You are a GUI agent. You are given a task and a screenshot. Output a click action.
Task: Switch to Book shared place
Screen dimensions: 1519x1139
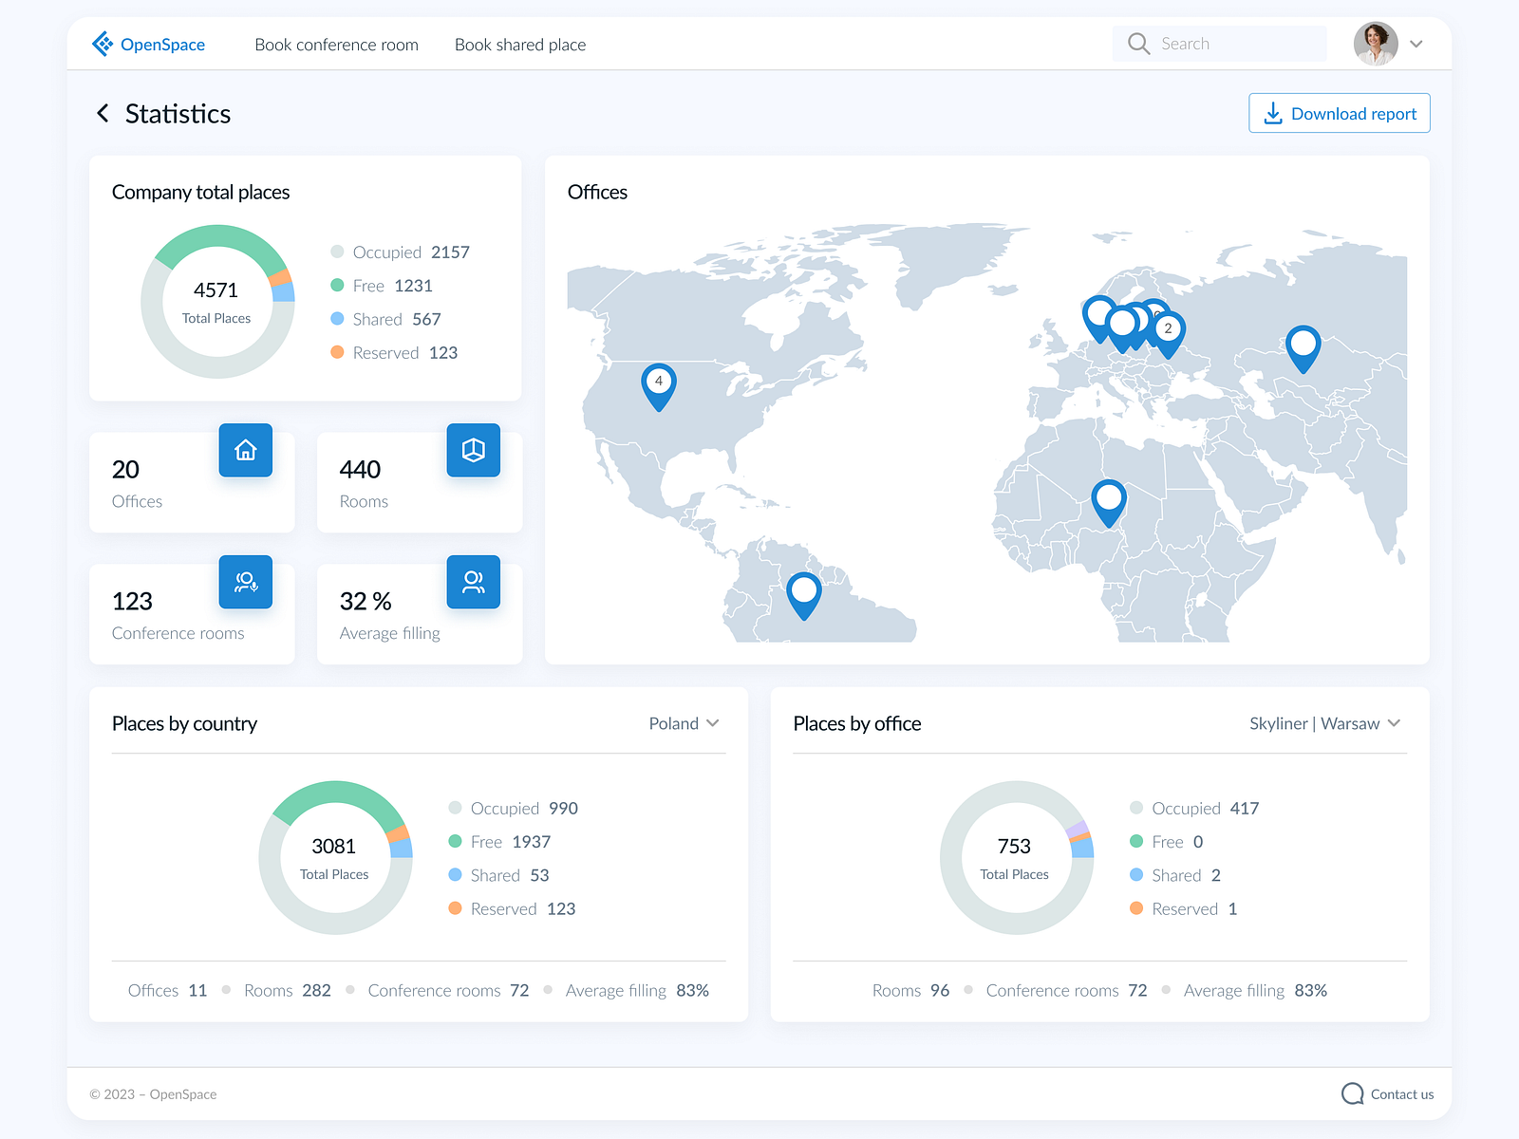tap(519, 45)
